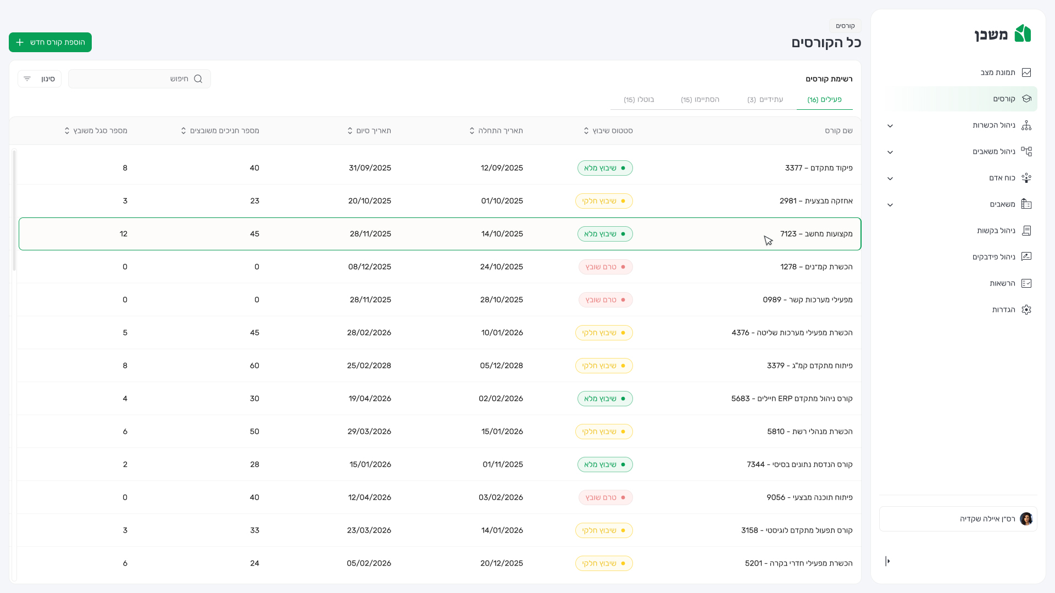The image size is (1055, 593).
Task: Sort by סטטוס שיבוץ column
Action: (586, 131)
